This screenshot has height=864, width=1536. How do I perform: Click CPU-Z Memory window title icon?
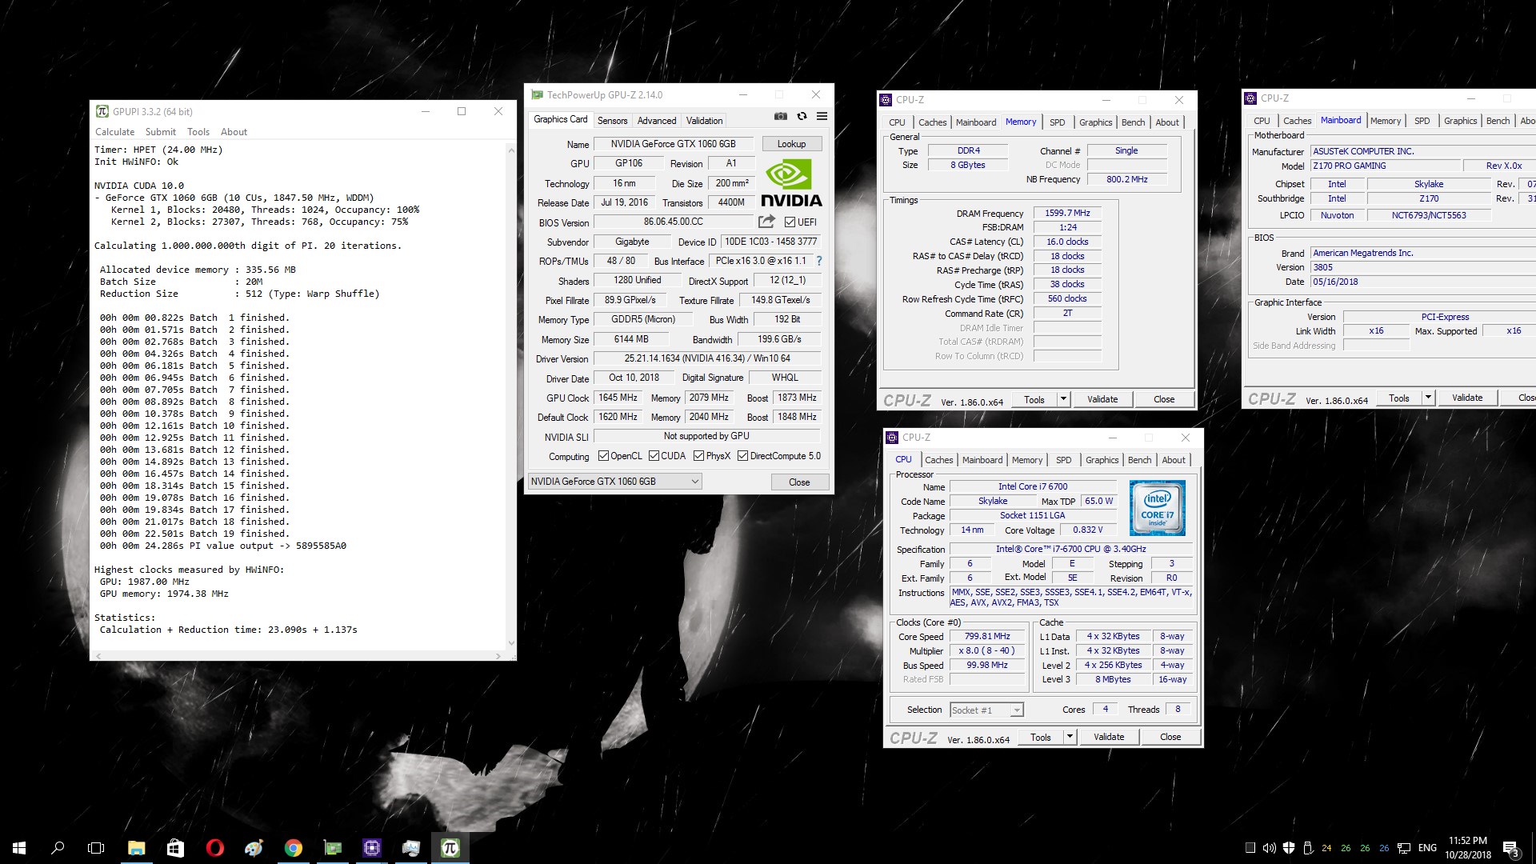[x=886, y=100]
